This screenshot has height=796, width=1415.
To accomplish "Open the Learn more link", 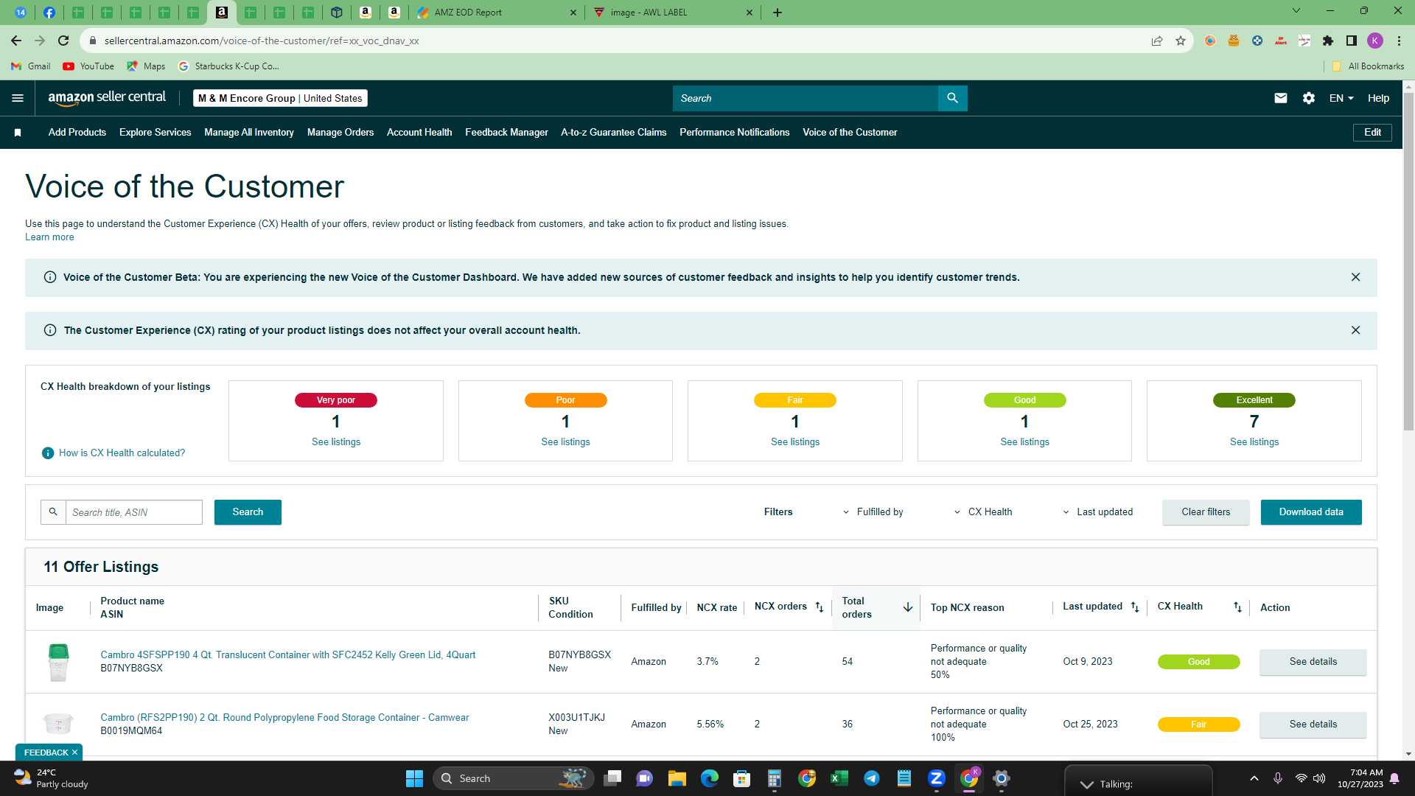I will click(49, 237).
